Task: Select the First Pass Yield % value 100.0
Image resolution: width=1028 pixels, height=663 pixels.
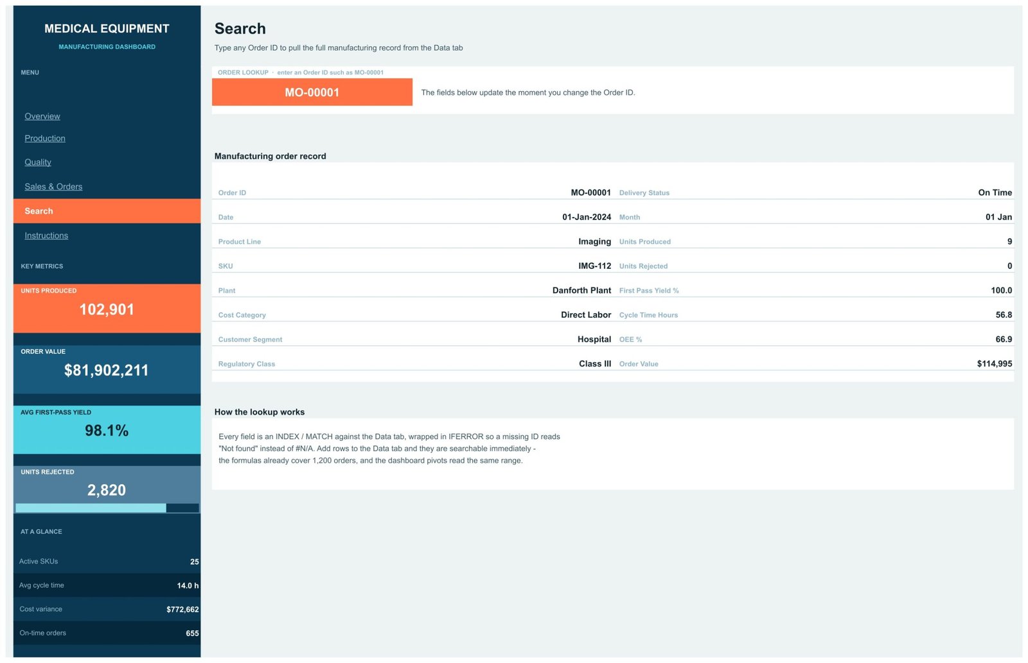Action: click(x=1001, y=290)
